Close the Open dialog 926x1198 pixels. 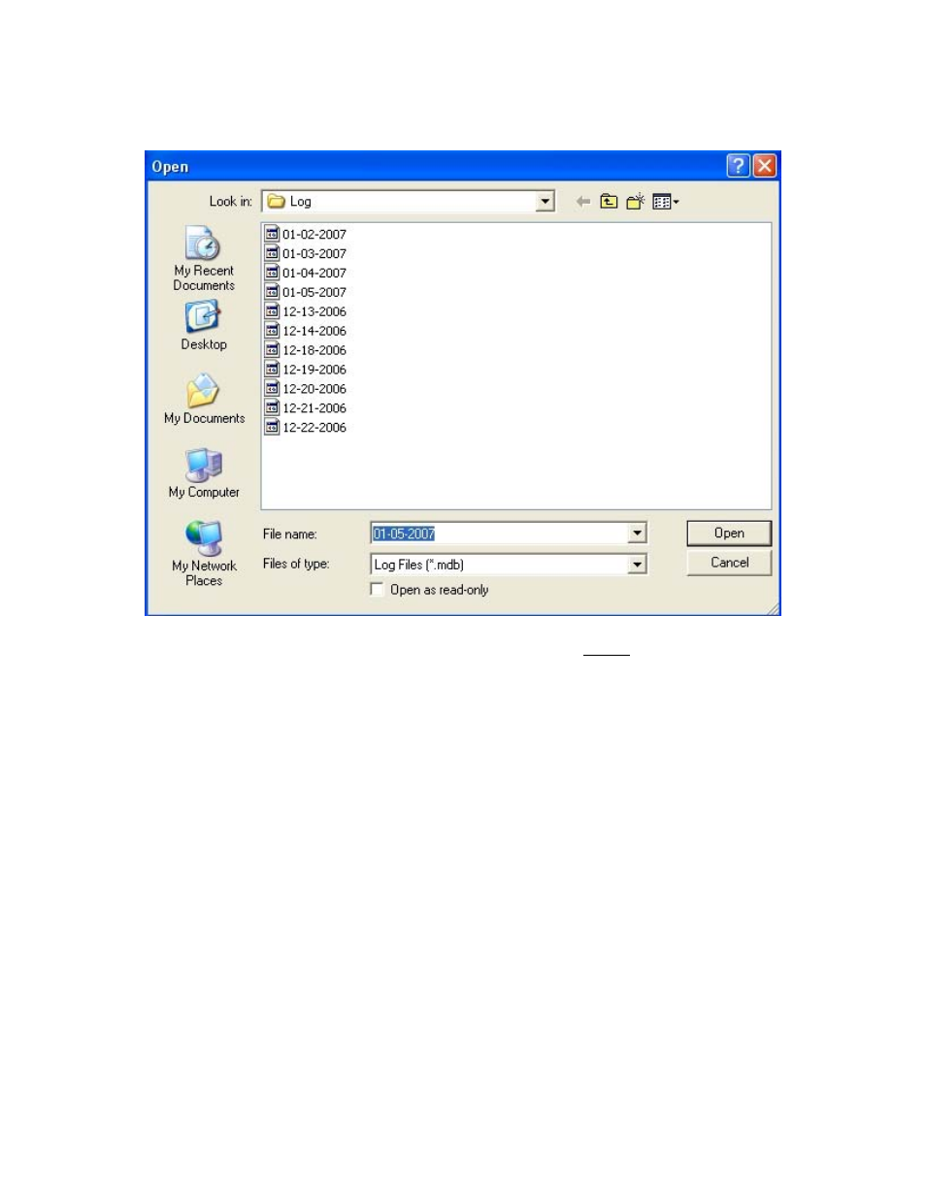tap(765, 166)
